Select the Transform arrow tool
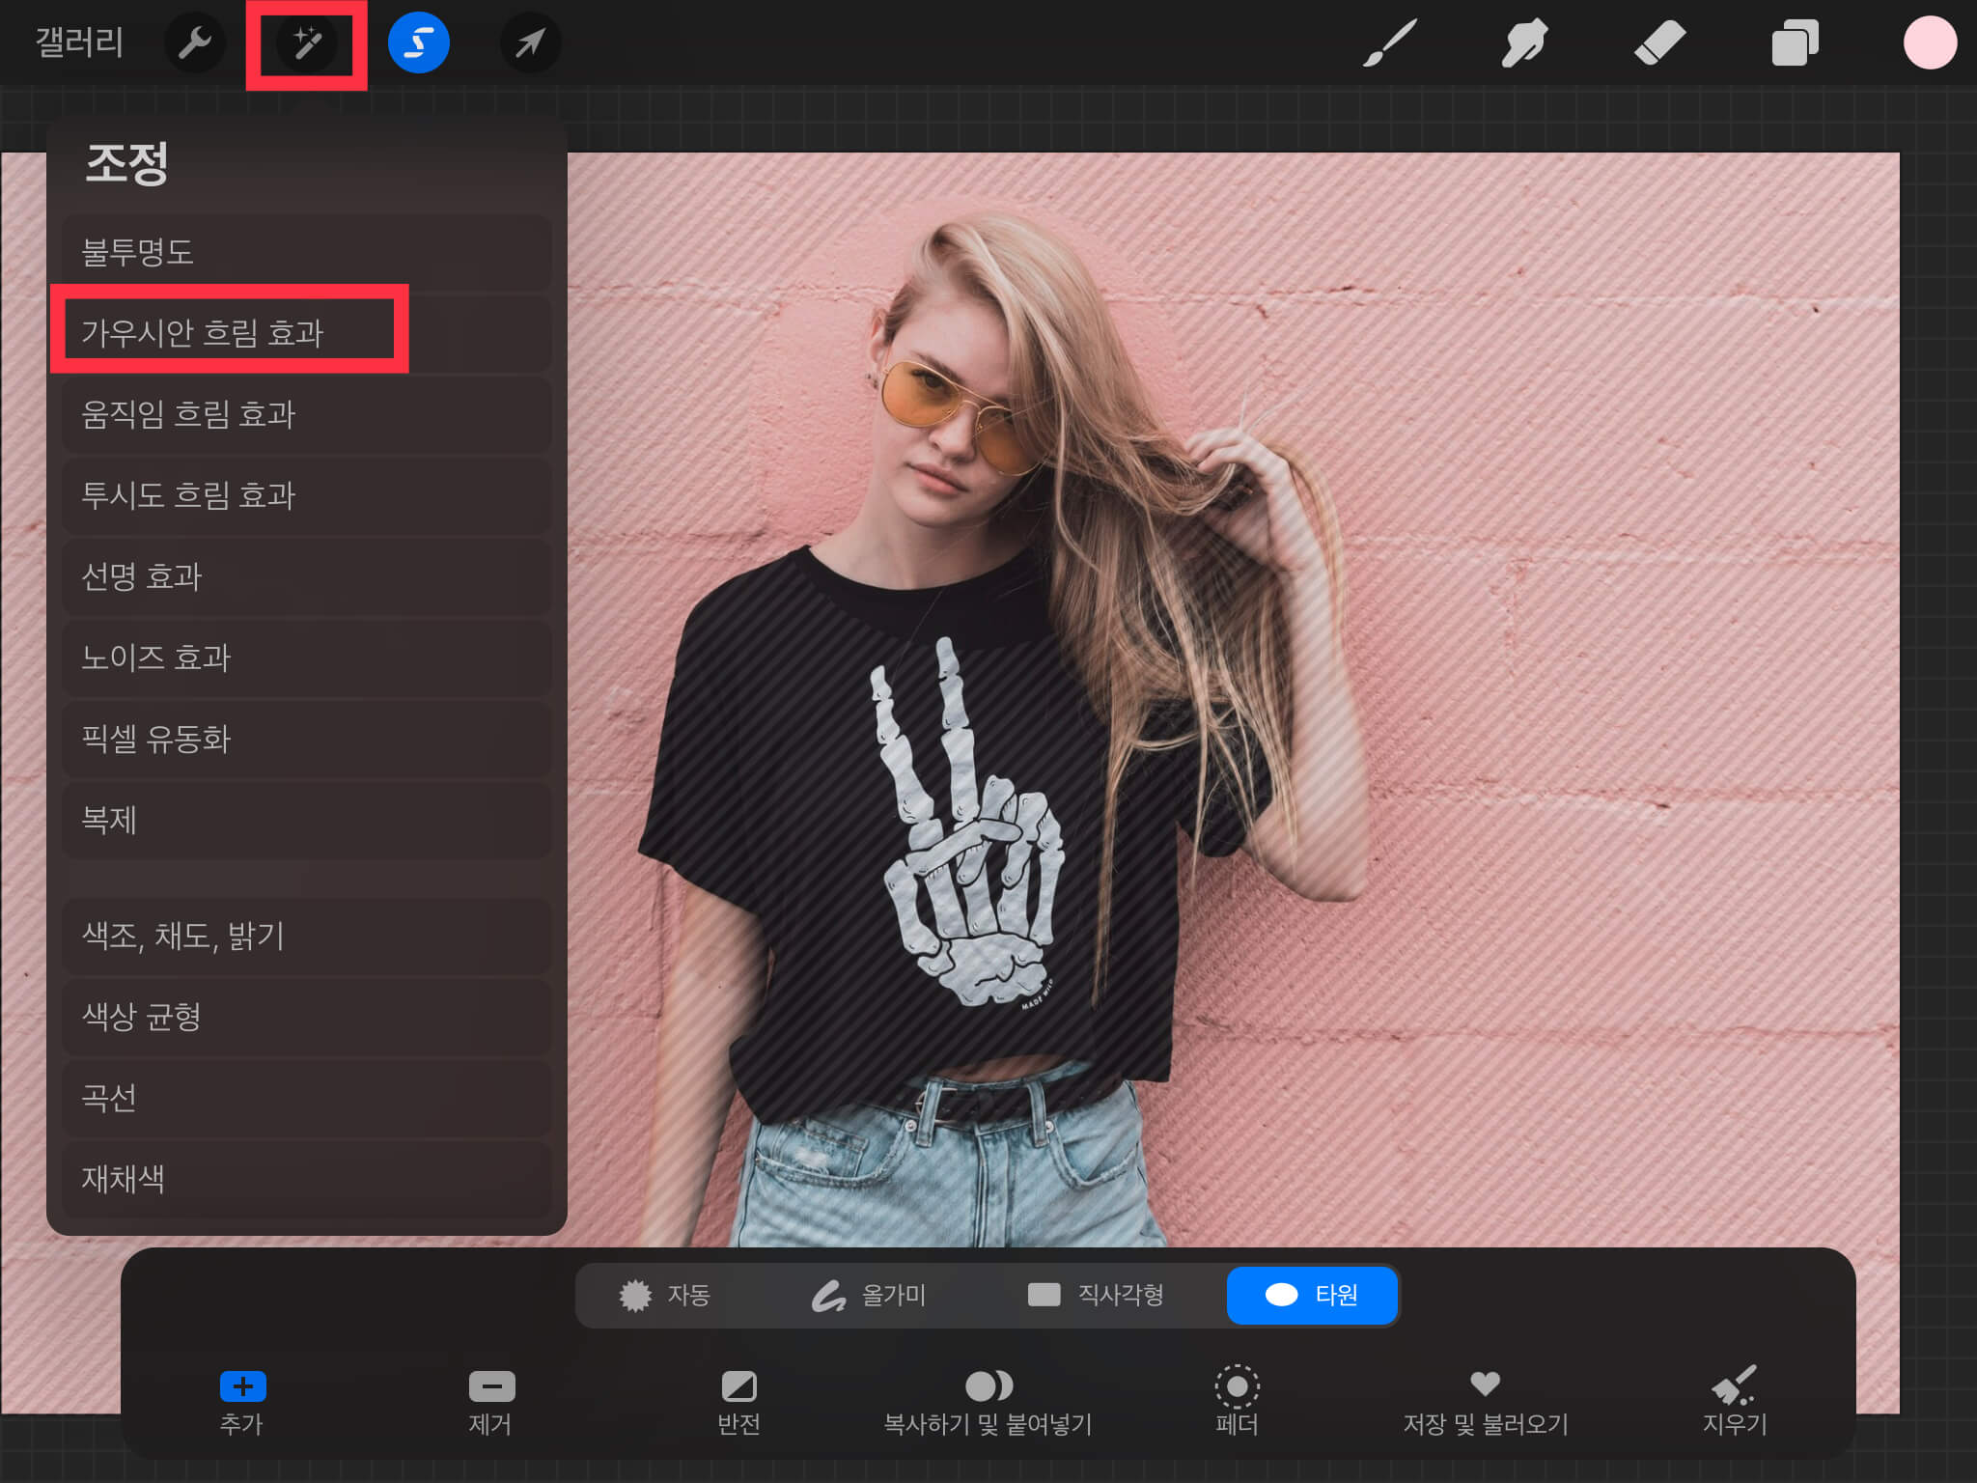Image resolution: width=1977 pixels, height=1483 pixels. pos(530,43)
